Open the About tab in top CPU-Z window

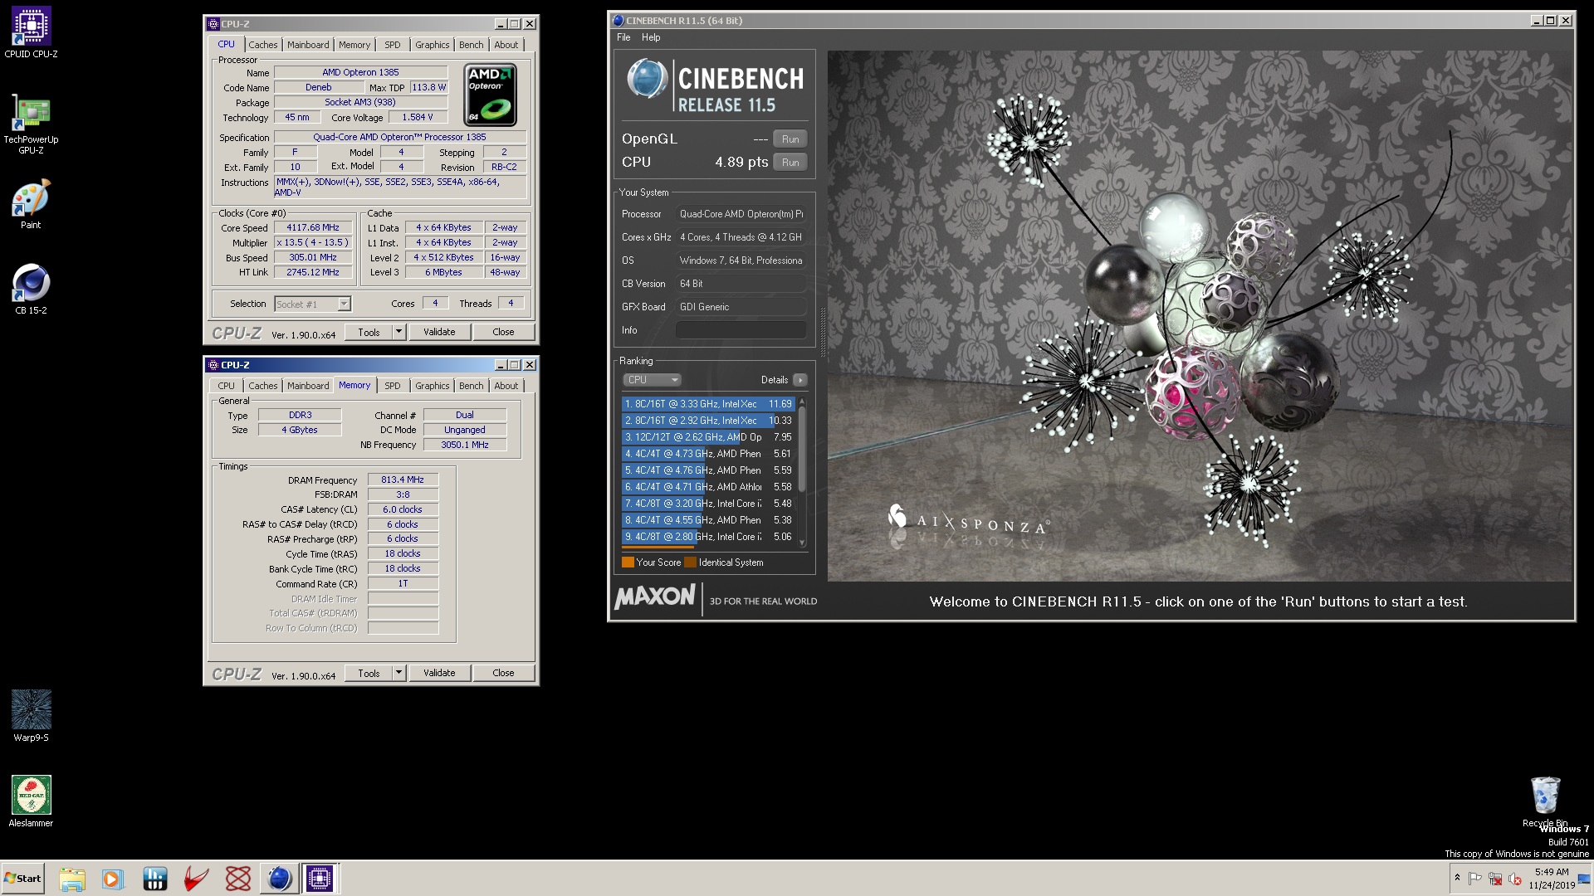point(506,45)
